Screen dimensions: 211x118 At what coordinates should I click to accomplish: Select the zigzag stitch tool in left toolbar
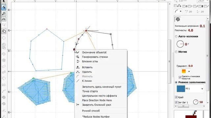pyautogui.click(x=4, y=85)
